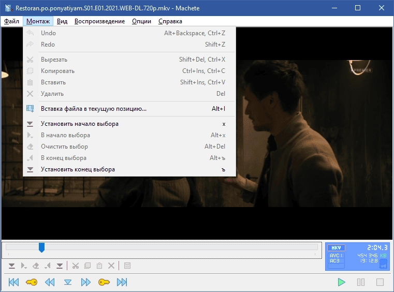Image resolution: width=394 pixels, height=292 pixels.
Task: Choose В конец выбора menu entry
Action: coord(129,158)
